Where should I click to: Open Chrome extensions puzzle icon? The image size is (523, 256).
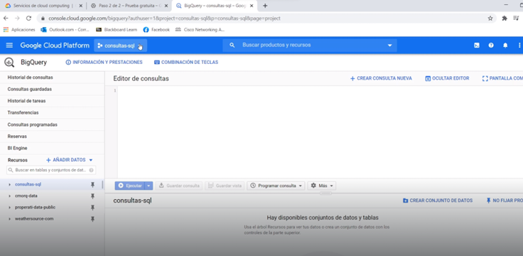click(505, 18)
